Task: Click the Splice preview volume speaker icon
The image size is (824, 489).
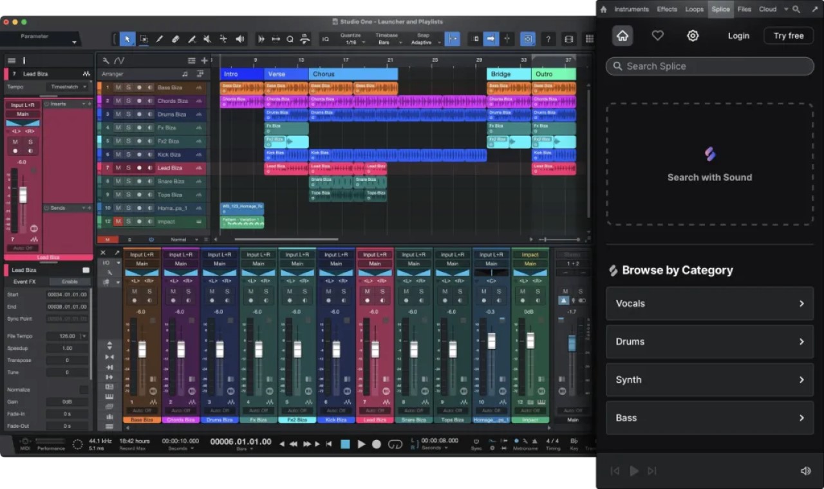Action: [x=805, y=471]
